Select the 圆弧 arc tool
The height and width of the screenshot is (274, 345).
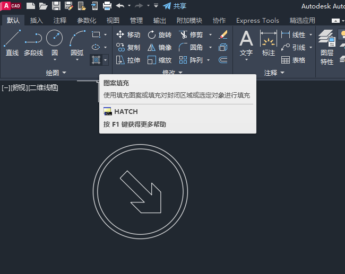[77, 42]
